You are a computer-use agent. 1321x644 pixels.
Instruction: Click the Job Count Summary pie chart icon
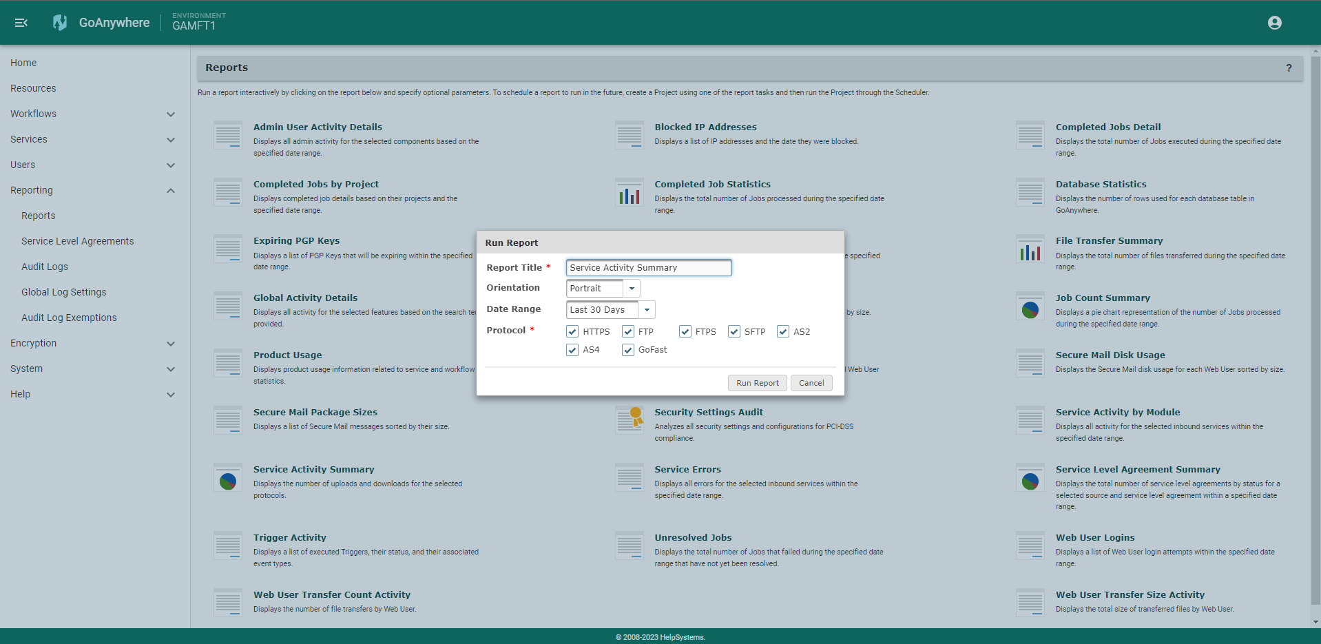click(x=1030, y=306)
